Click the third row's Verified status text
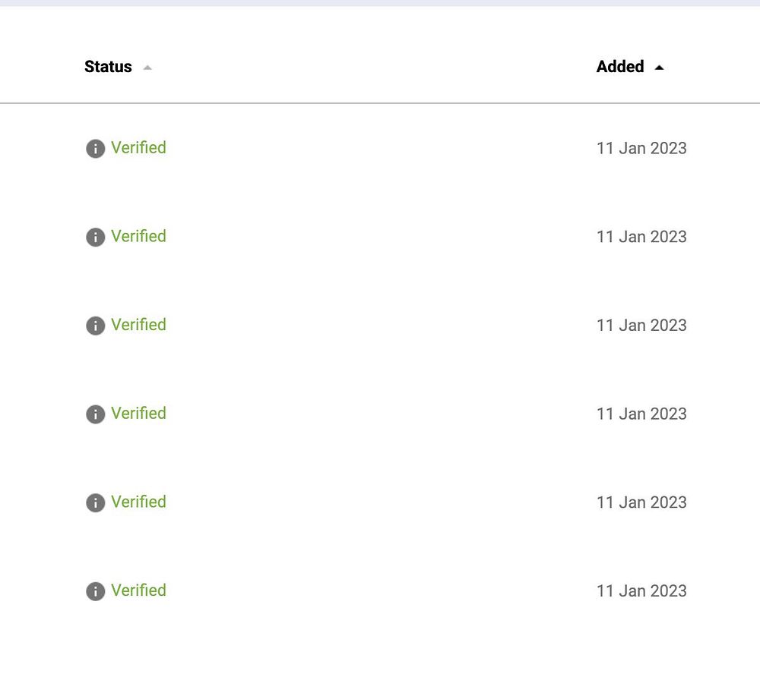 [138, 325]
